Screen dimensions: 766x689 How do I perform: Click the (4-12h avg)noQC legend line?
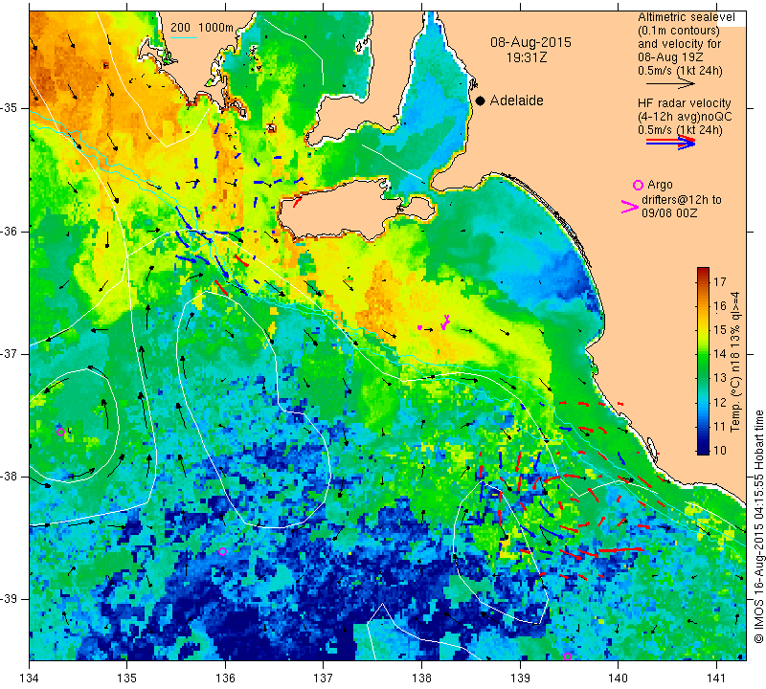click(685, 117)
